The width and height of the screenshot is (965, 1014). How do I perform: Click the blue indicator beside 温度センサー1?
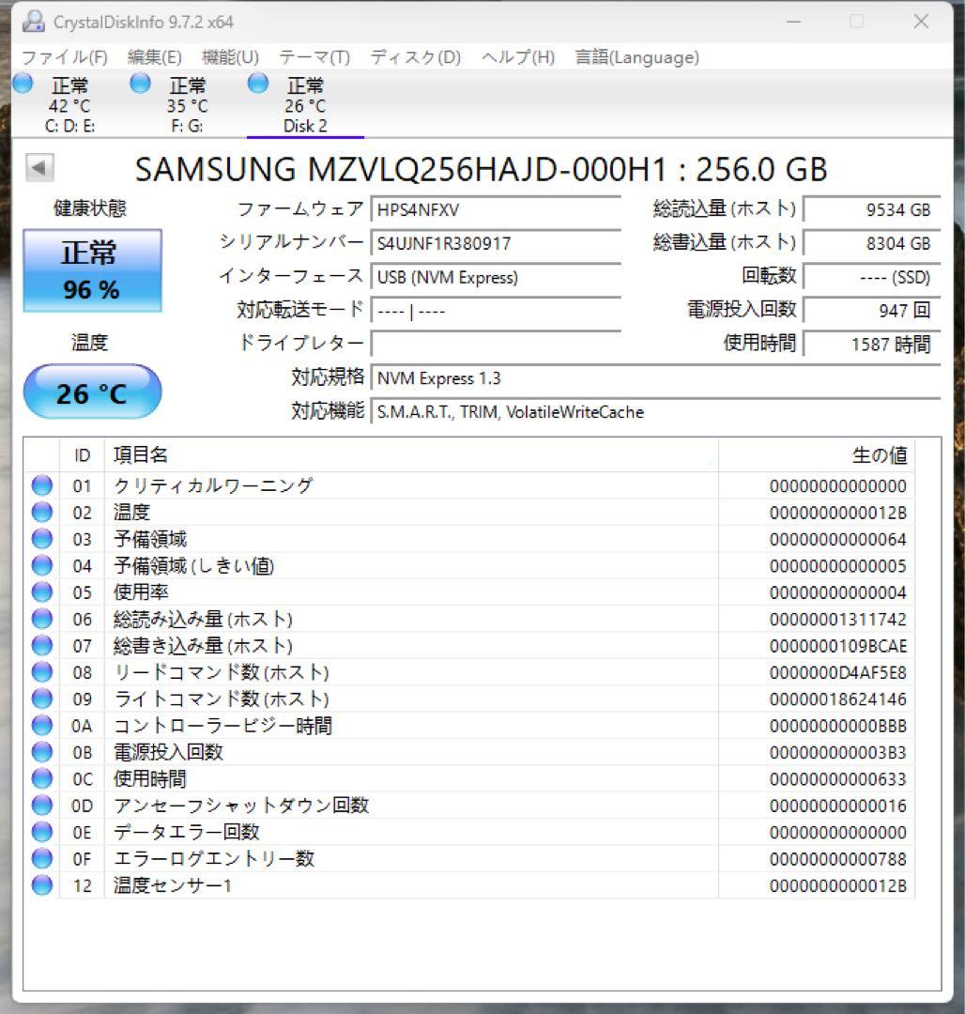41,884
